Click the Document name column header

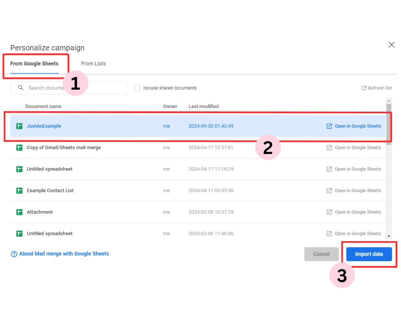point(43,106)
